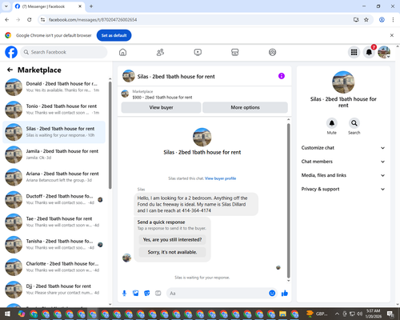Choose a sticker icon in the composer

click(147, 294)
